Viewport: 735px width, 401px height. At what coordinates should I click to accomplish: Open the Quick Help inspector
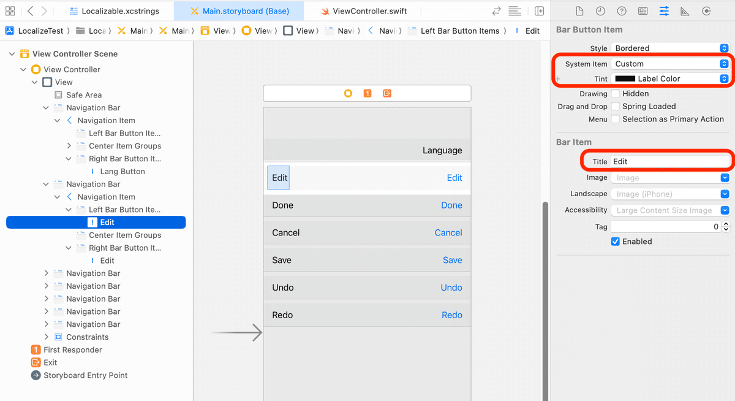tap(622, 11)
